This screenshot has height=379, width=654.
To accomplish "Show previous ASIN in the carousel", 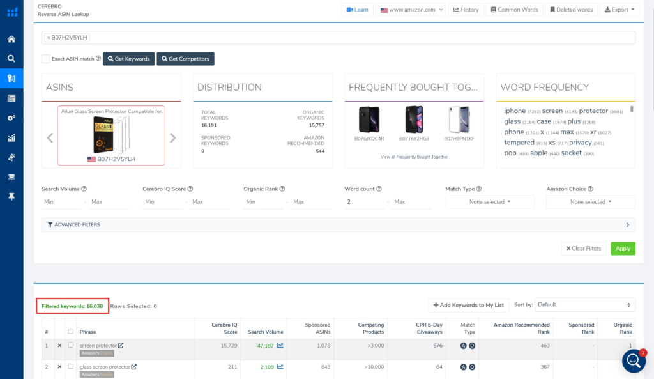I will (50, 138).
